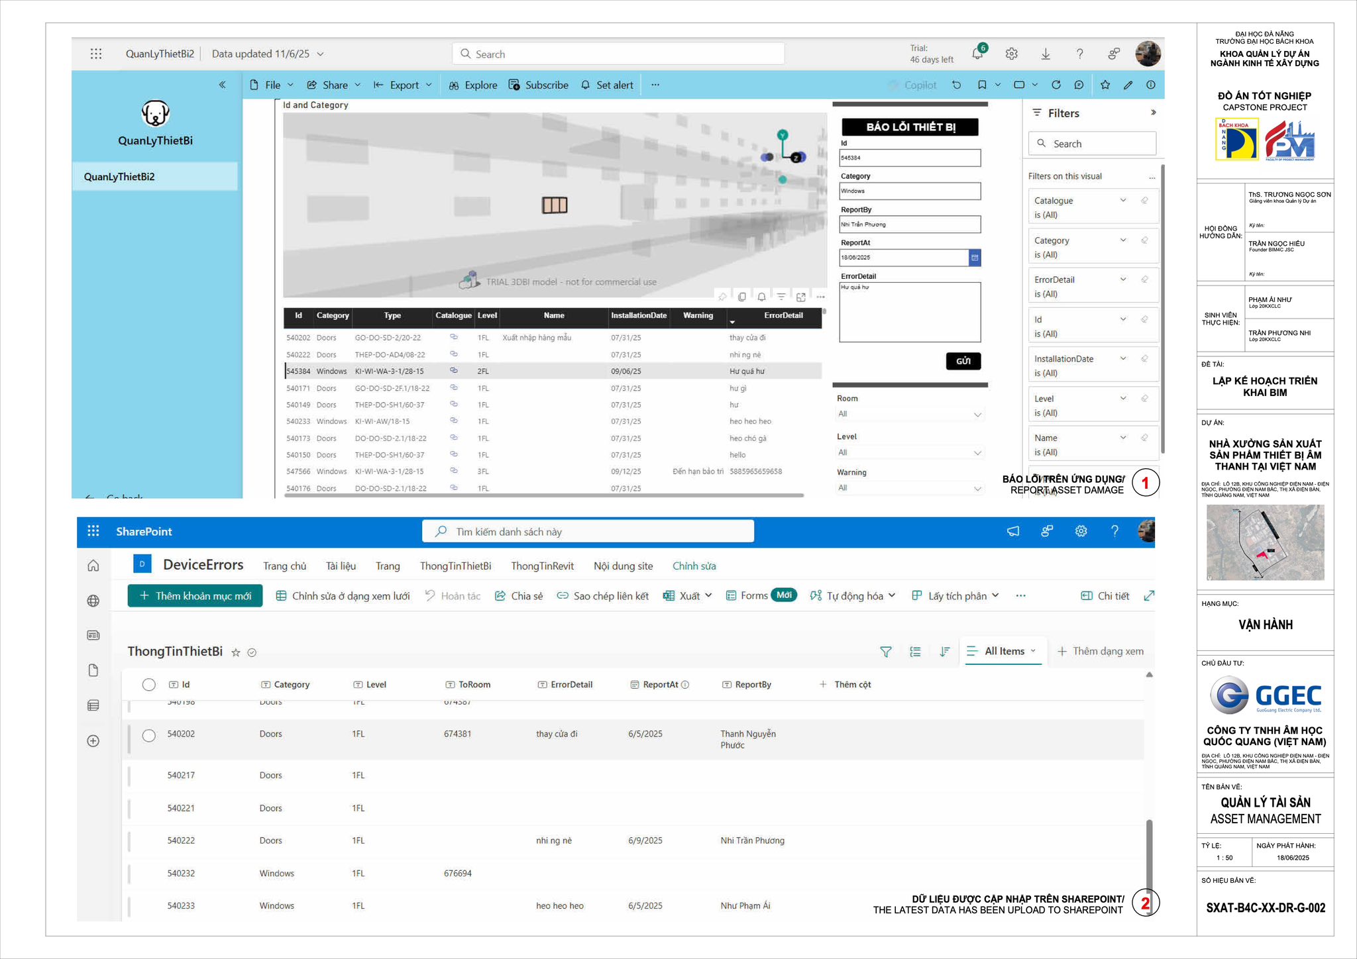
Task: Click the ErrorDetail text area in form
Action: click(x=909, y=313)
